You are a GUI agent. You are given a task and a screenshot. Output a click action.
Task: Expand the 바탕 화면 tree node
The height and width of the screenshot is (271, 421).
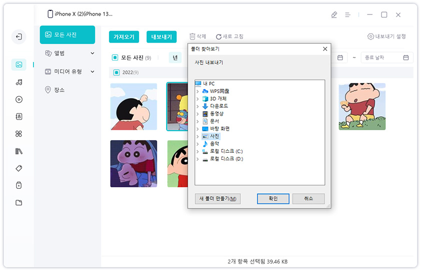pos(198,129)
